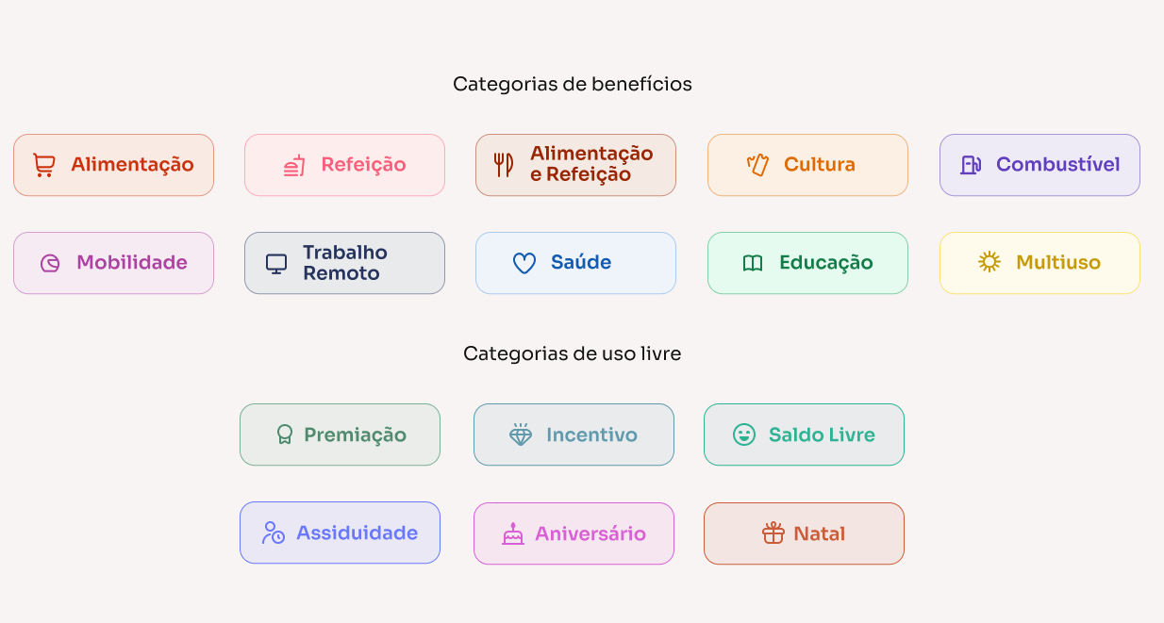
Task: Select the Alimentação e Refeição chip
Action: [x=575, y=165]
